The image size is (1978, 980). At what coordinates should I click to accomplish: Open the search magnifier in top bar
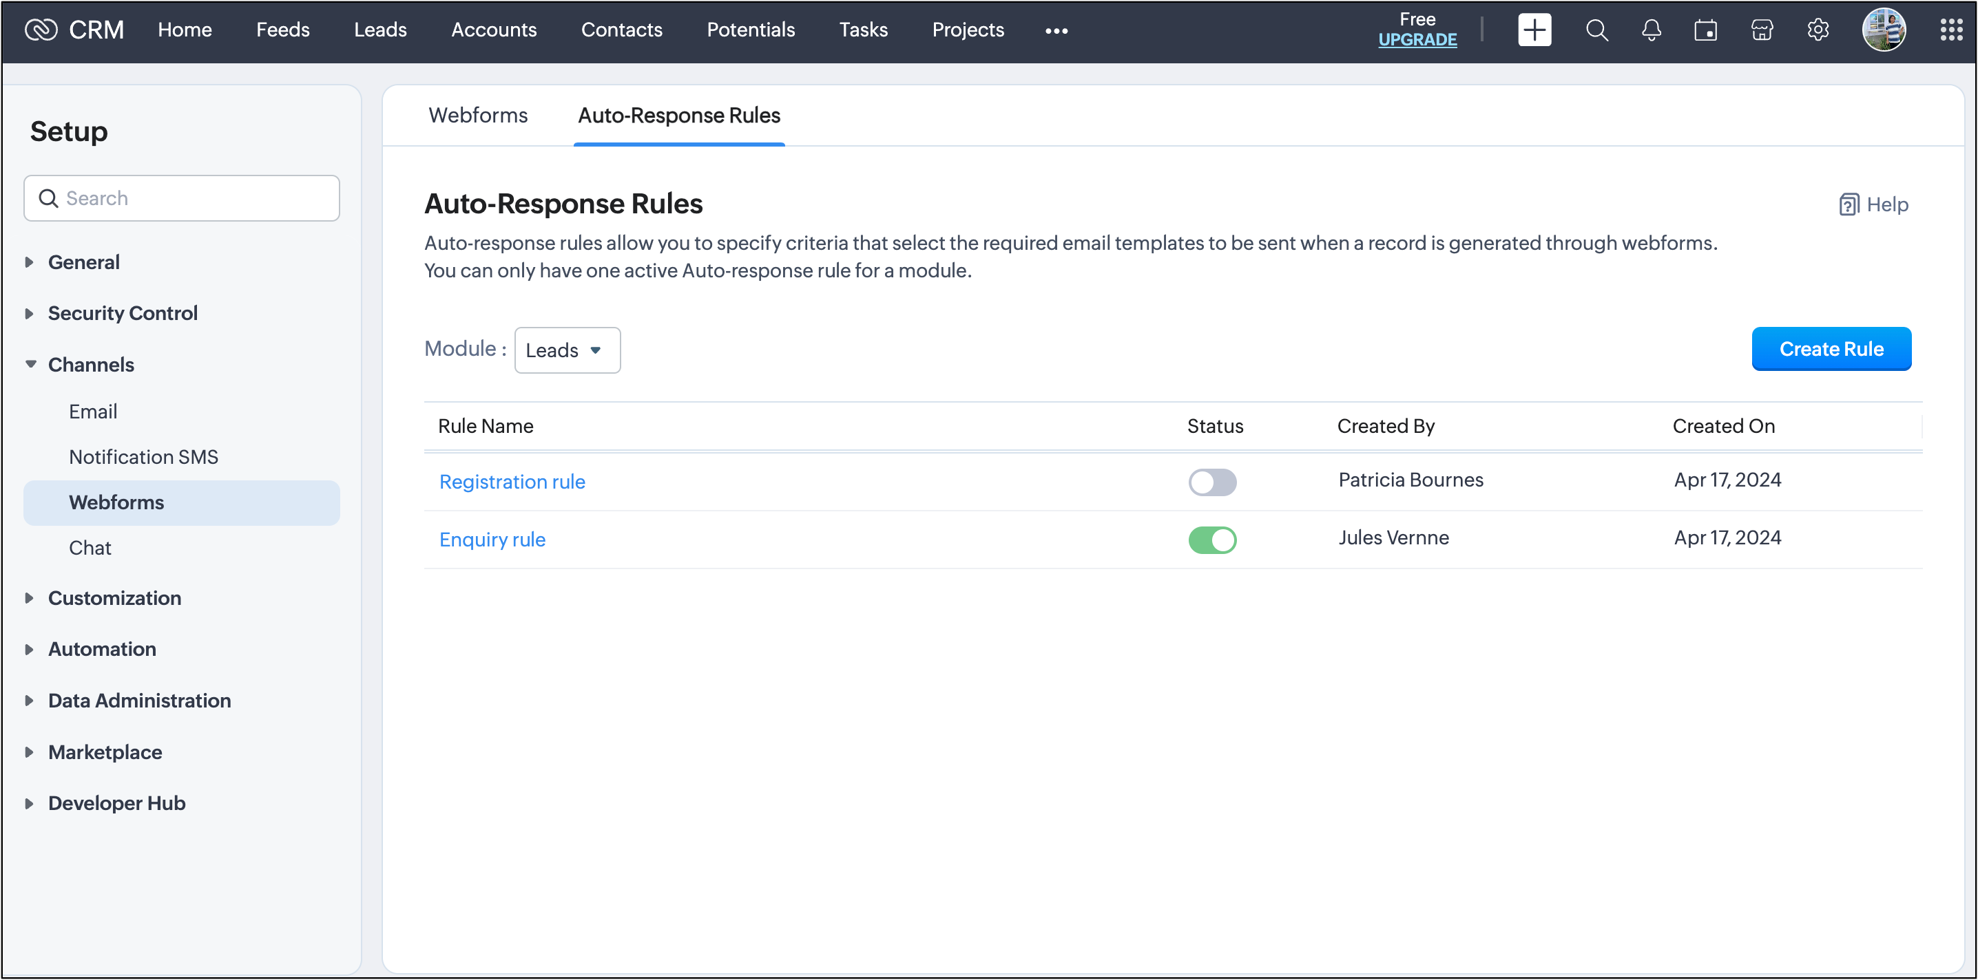click(x=1596, y=31)
